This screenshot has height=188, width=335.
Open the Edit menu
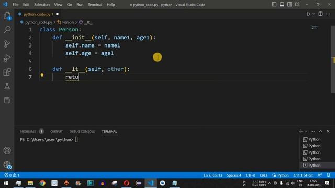click(x=26, y=5)
